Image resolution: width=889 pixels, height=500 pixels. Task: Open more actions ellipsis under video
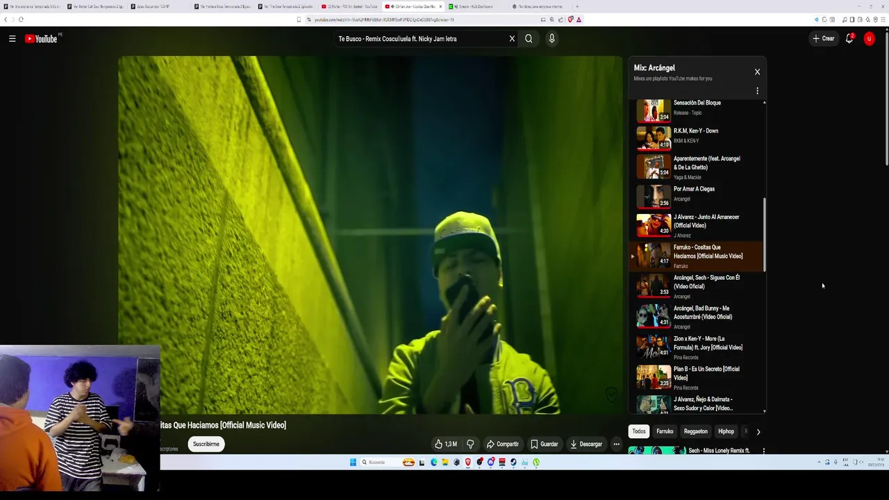[x=616, y=444]
